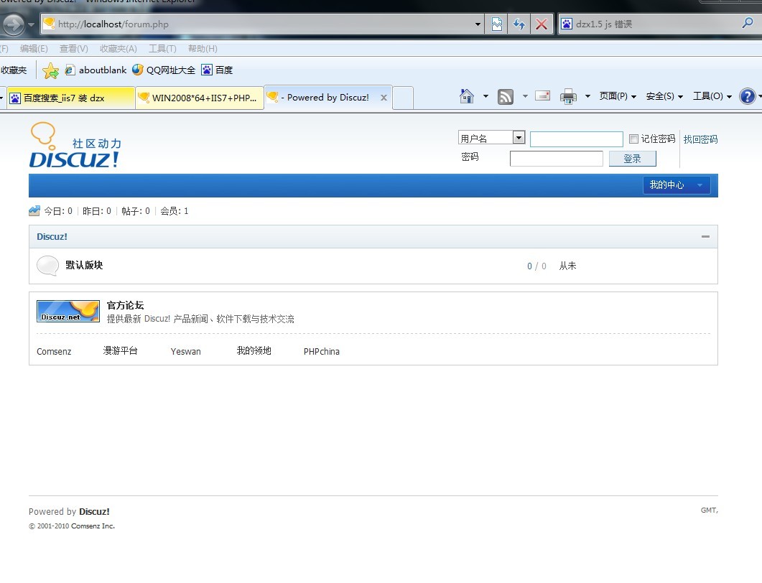Click the forum statistics chart icon

(x=34, y=211)
